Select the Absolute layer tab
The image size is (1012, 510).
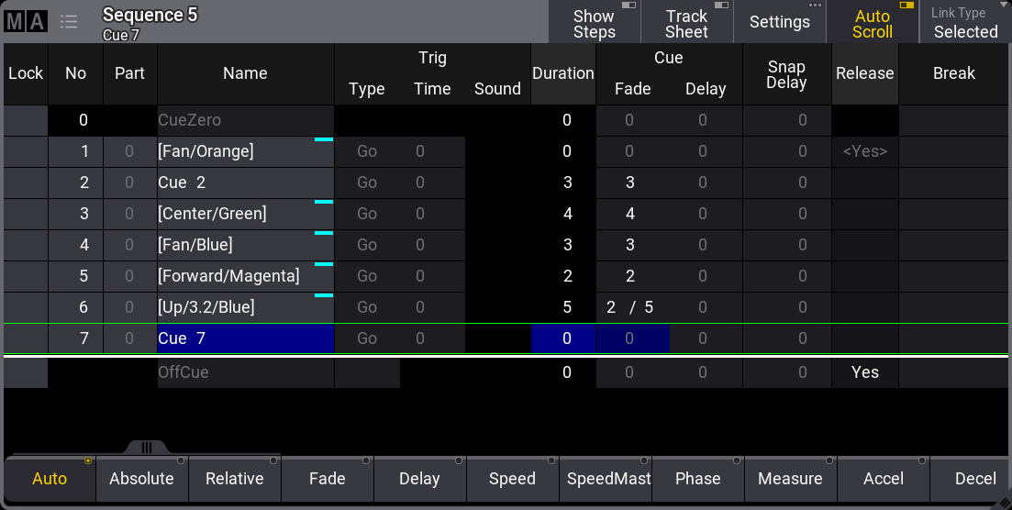click(x=141, y=479)
